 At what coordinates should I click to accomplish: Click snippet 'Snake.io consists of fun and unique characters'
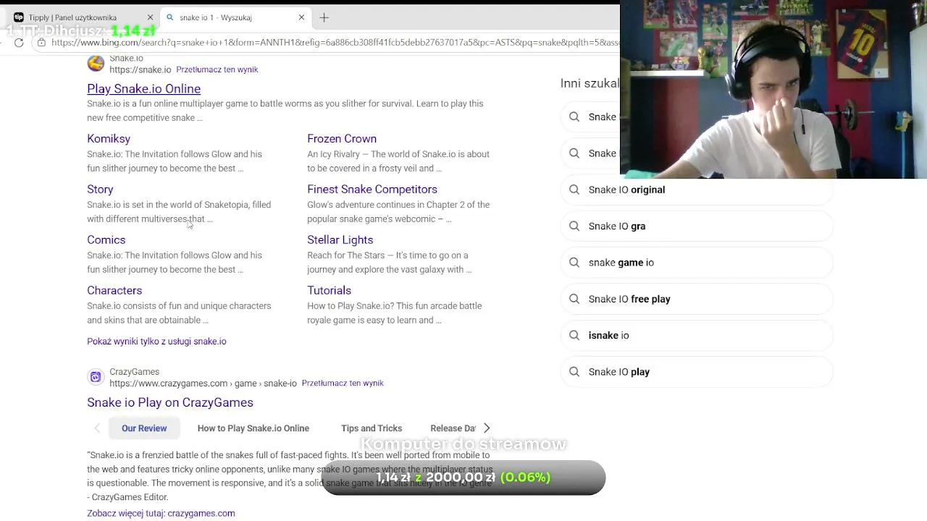(x=179, y=313)
